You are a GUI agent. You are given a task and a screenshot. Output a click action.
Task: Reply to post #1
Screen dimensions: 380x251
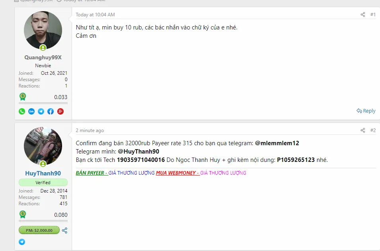[366, 111]
